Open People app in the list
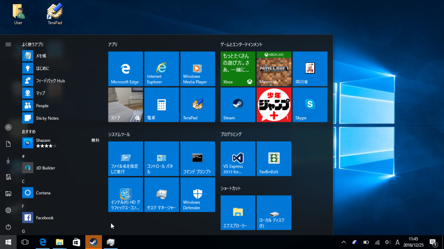 61,105
